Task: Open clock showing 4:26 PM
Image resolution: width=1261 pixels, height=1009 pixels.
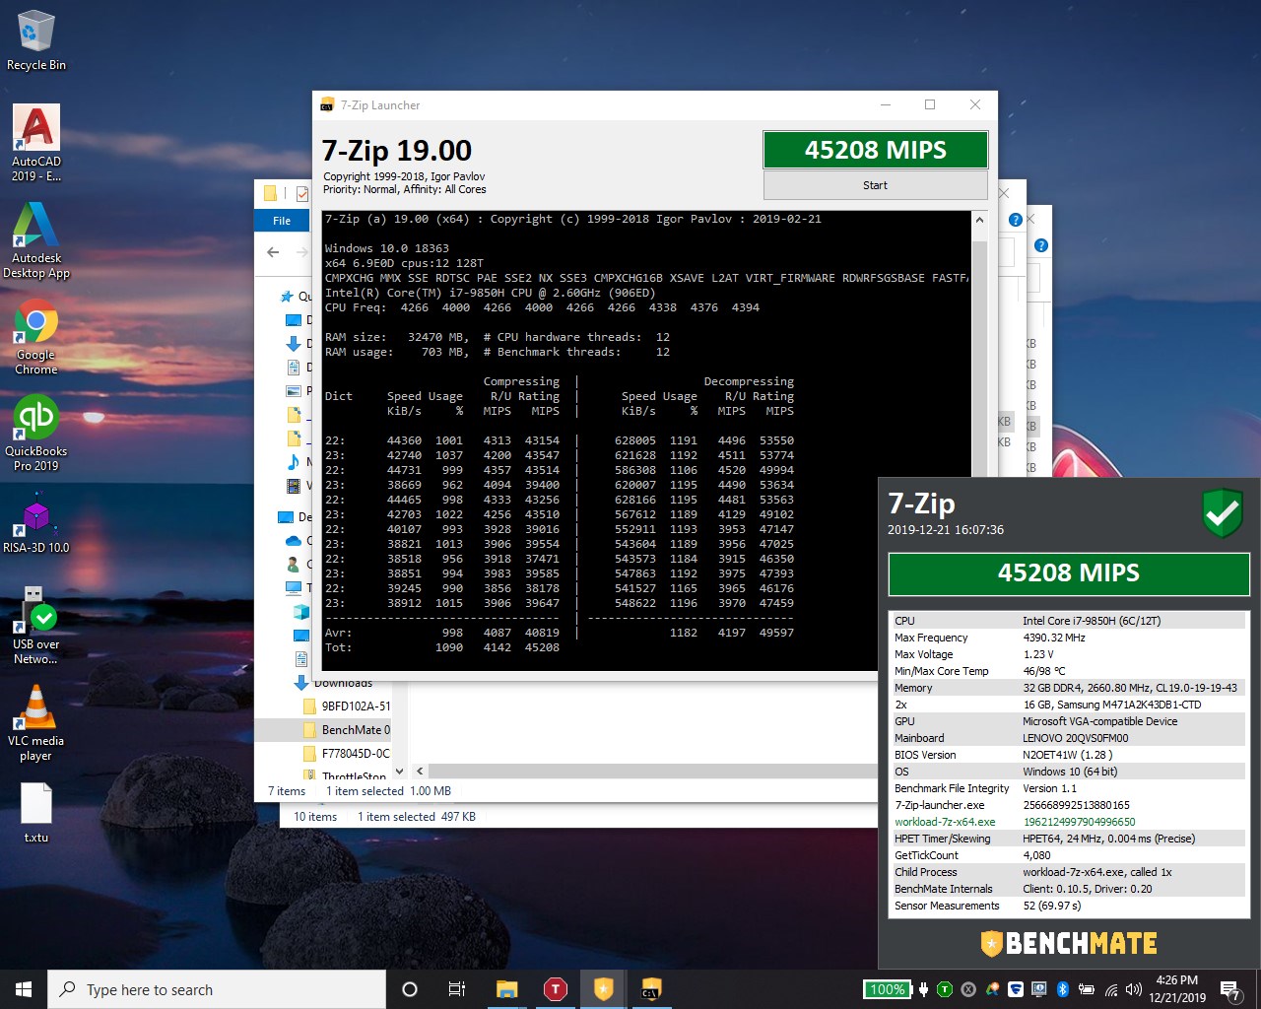Action: click(1176, 989)
